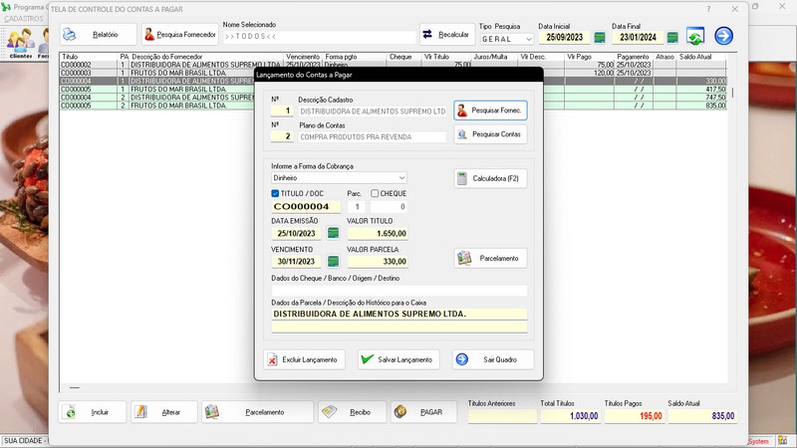Click the CADASTROS menu
The height and width of the screenshot is (448, 797).
click(24, 19)
